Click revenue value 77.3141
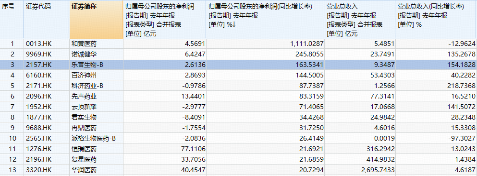Image resolution: width=477 pixels, height=176 pixels. [x=382, y=96]
